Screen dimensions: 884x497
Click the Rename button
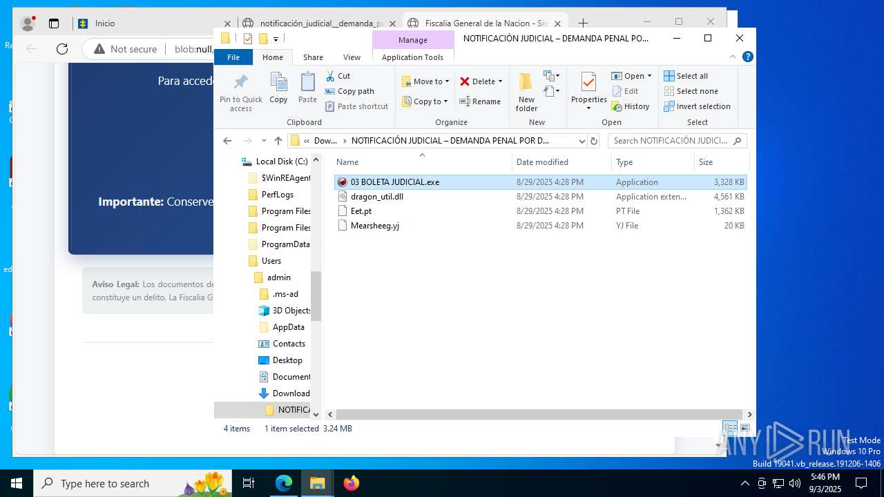(481, 101)
